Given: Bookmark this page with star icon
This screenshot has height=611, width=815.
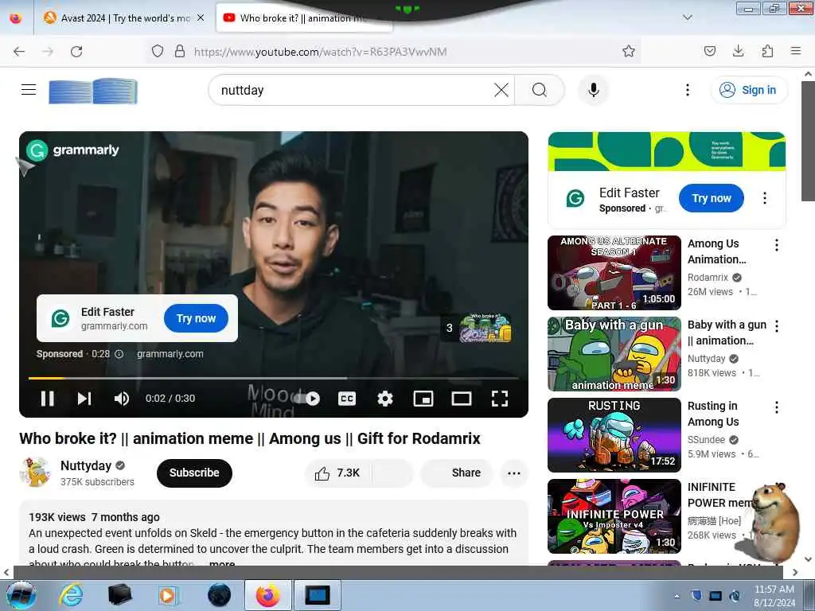Looking at the screenshot, I should 629,51.
